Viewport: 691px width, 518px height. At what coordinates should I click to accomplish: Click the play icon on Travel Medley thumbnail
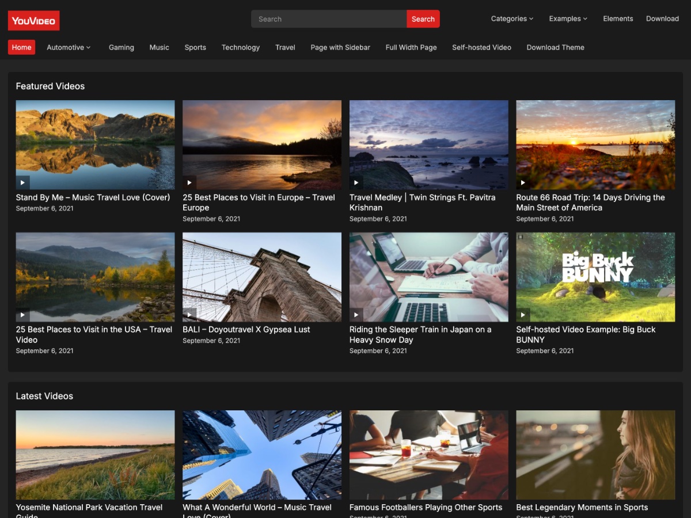[x=356, y=182]
